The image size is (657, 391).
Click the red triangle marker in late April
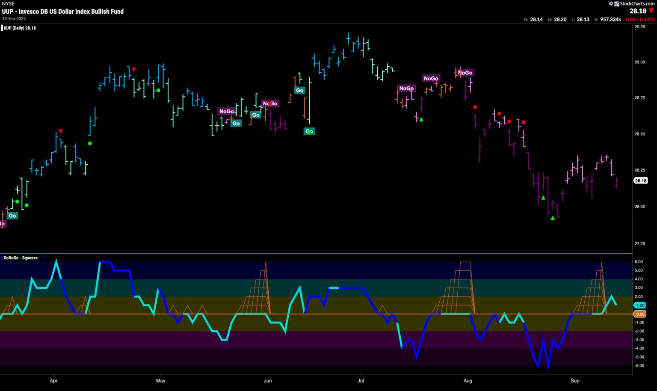pyautogui.click(x=134, y=69)
